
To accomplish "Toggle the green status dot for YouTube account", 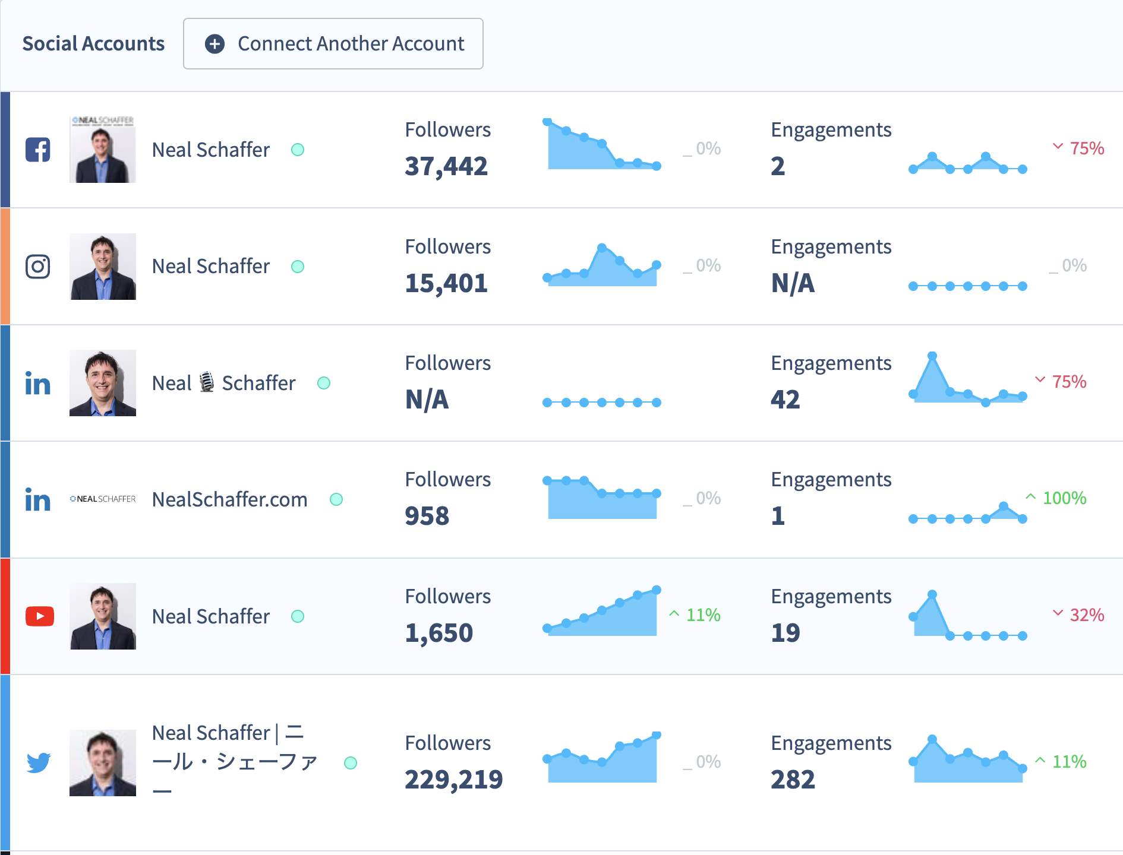I will pos(298,616).
